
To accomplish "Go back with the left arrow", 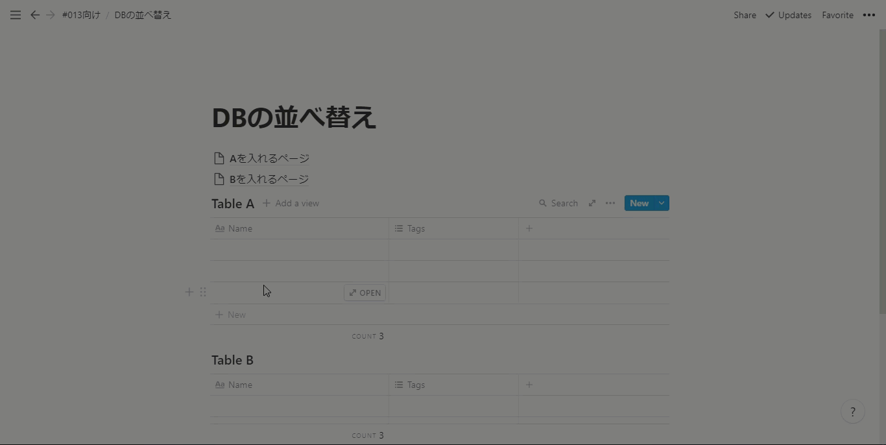I will (35, 15).
